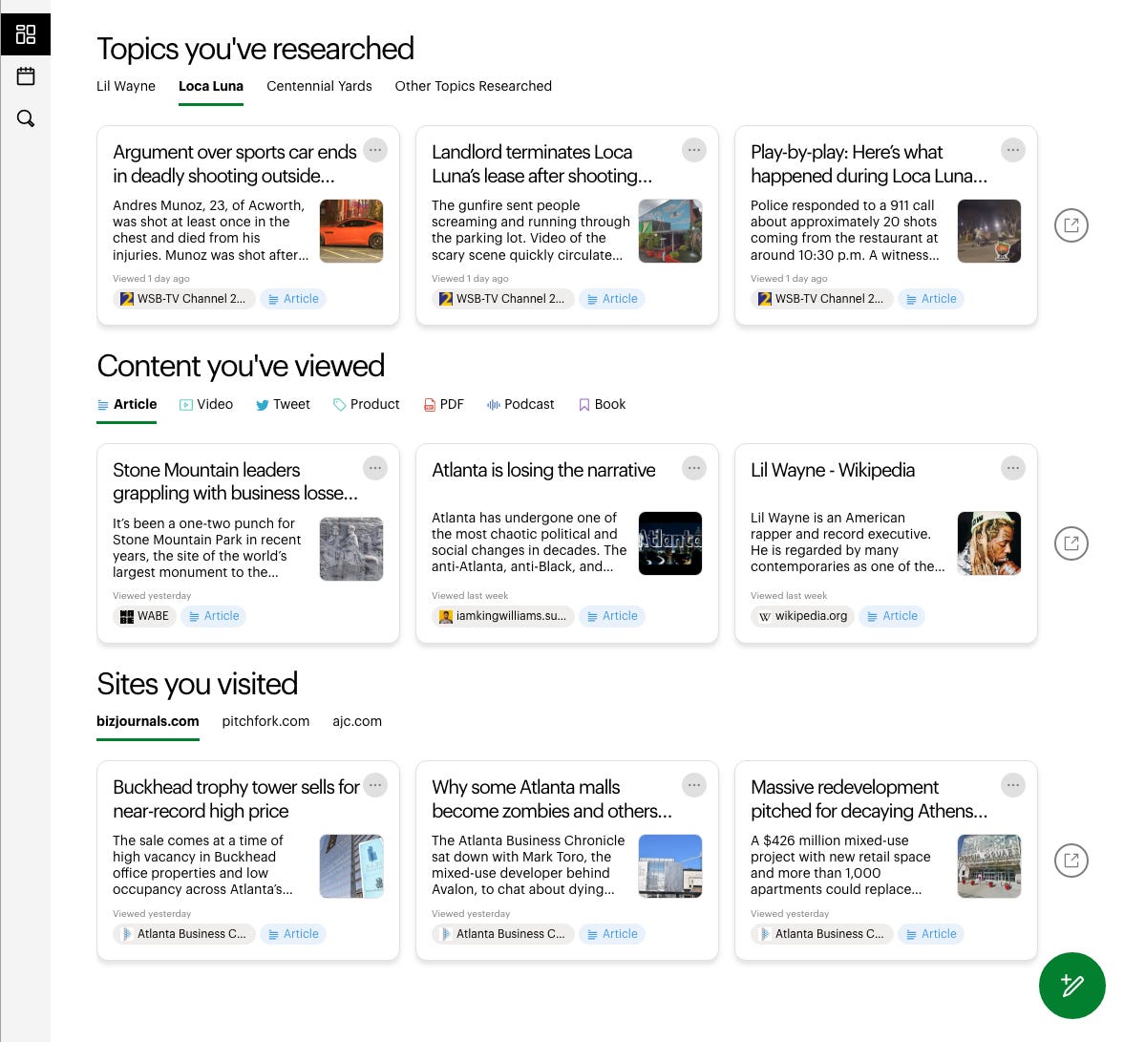This screenshot has height=1042, width=1124.
Task: Open Content you've viewed row in new view
Action: click(1071, 543)
